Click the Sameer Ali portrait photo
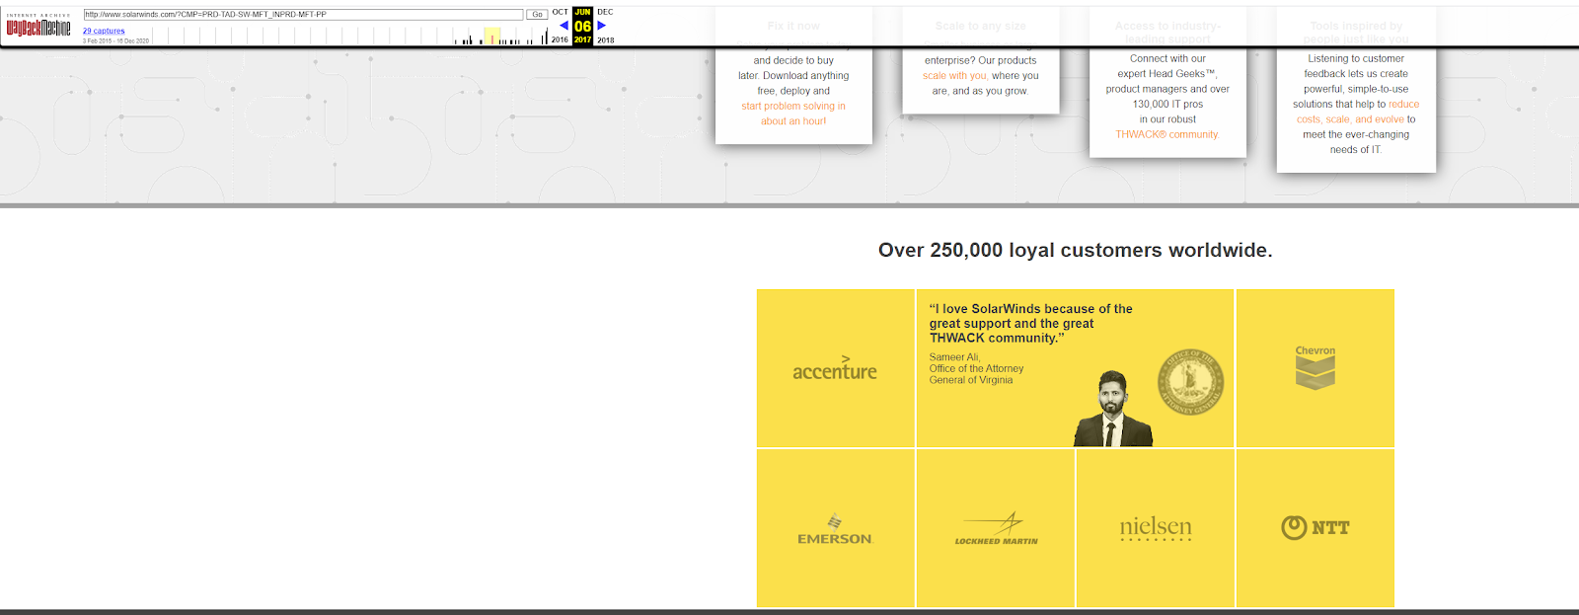Image resolution: width=1579 pixels, height=615 pixels. point(1113,409)
